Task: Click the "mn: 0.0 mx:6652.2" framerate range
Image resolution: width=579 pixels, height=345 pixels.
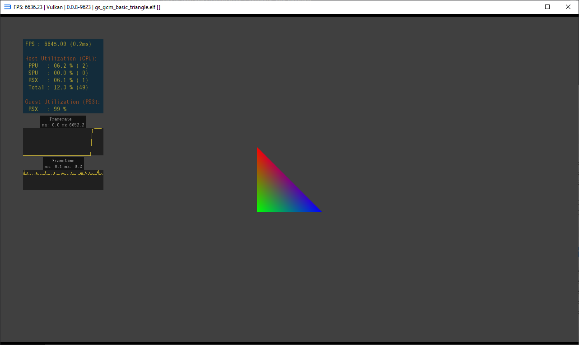Action: tap(63, 125)
